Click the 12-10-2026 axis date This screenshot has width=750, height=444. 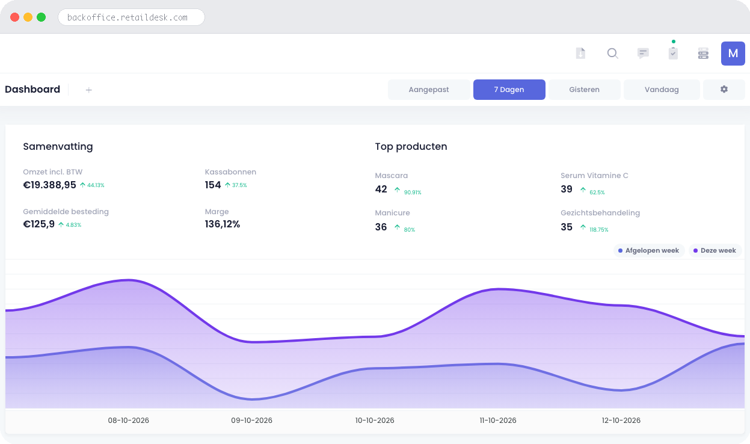coord(621,421)
